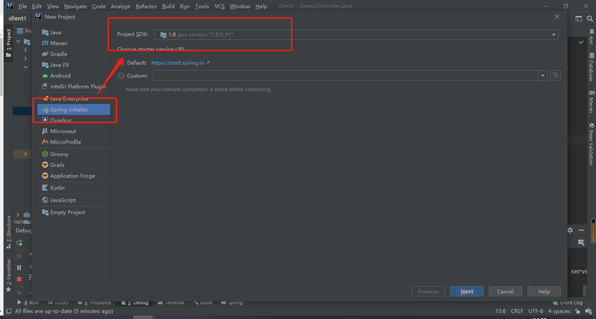Toggle the 2: Favorites panel

pos(9,275)
